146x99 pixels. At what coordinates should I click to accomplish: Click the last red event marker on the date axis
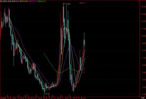coord(69,96)
